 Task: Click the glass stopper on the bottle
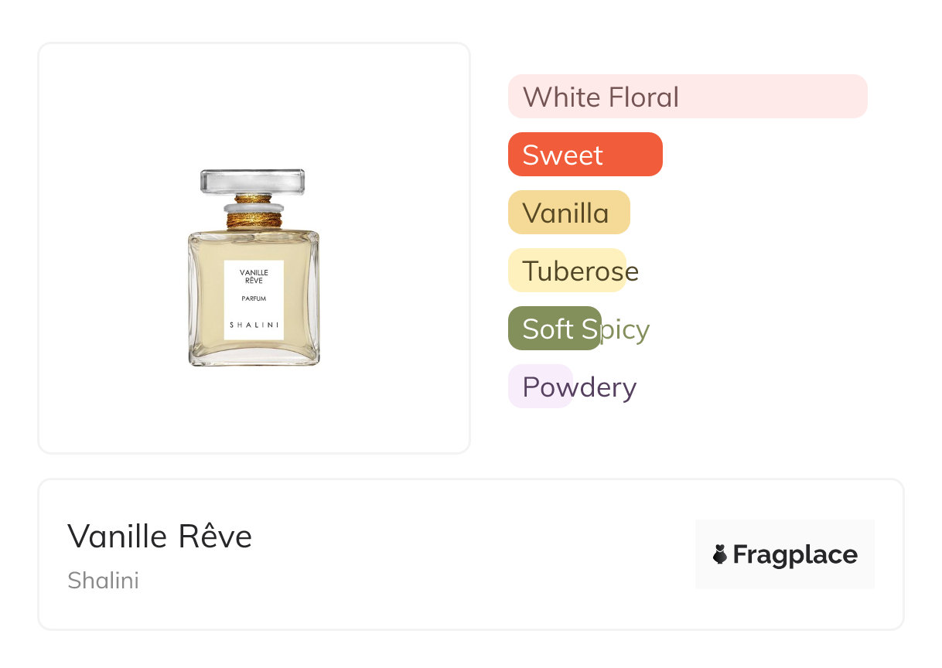(252, 182)
